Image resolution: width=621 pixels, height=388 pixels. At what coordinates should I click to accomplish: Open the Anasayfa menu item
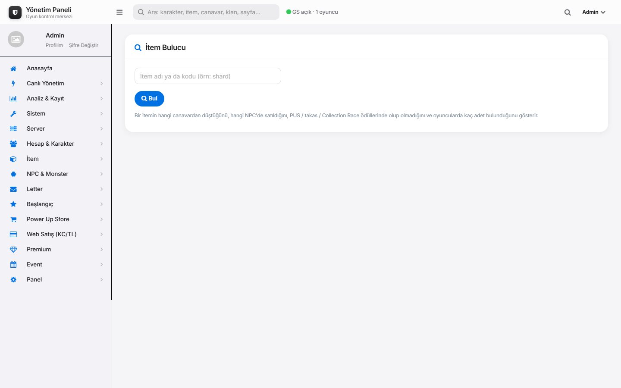click(56, 69)
